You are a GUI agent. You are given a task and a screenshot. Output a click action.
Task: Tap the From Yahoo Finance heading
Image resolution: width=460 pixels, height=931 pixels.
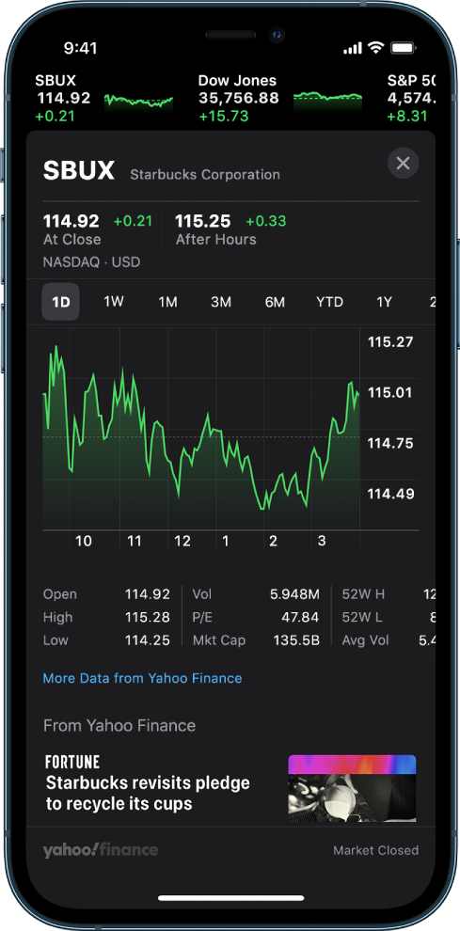tap(119, 726)
